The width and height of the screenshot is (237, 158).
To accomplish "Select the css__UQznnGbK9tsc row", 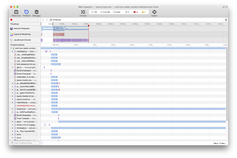I will pos(25,61).
